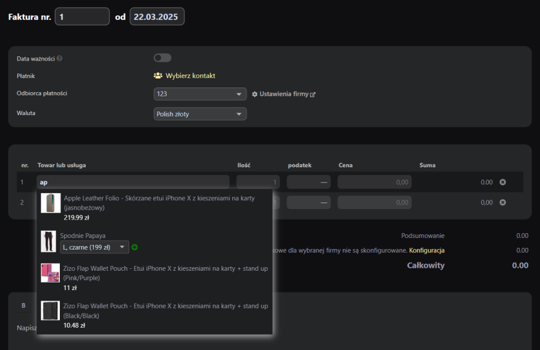Open the Spodnie Papaya variant dropdown
This screenshot has width=540, height=350.
(x=95, y=247)
